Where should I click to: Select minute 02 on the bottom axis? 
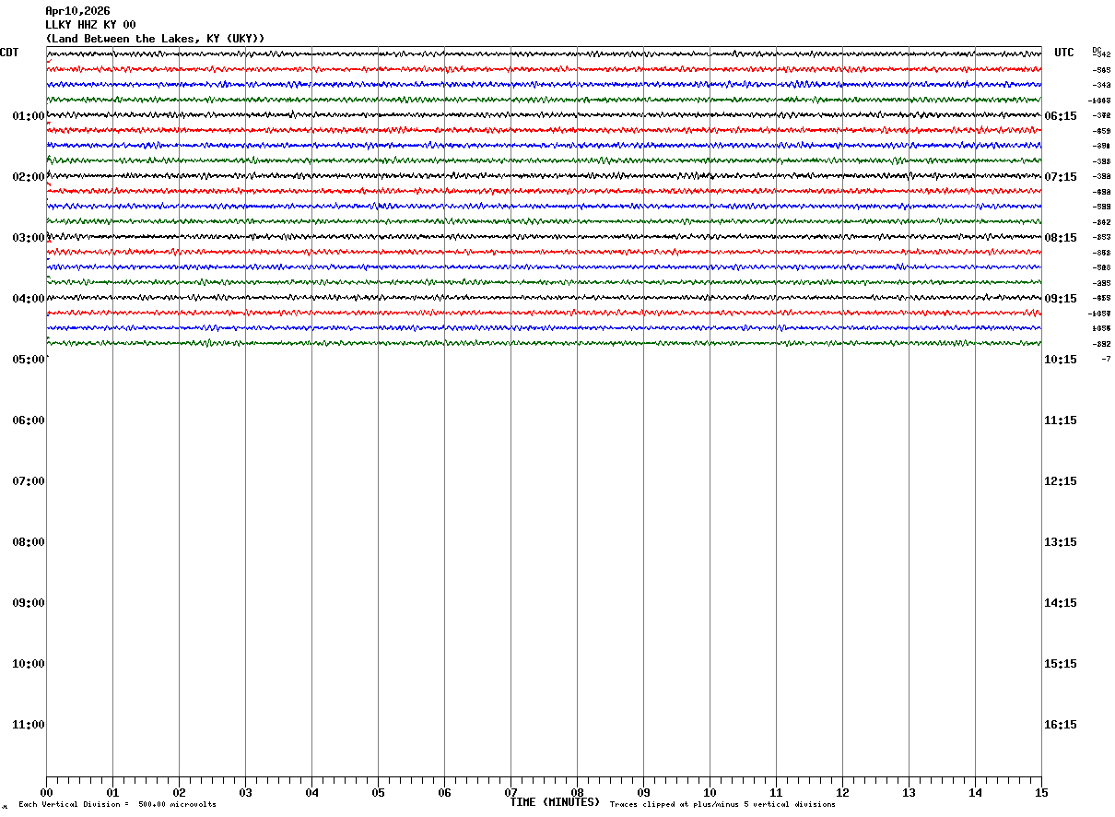click(x=179, y=793)
